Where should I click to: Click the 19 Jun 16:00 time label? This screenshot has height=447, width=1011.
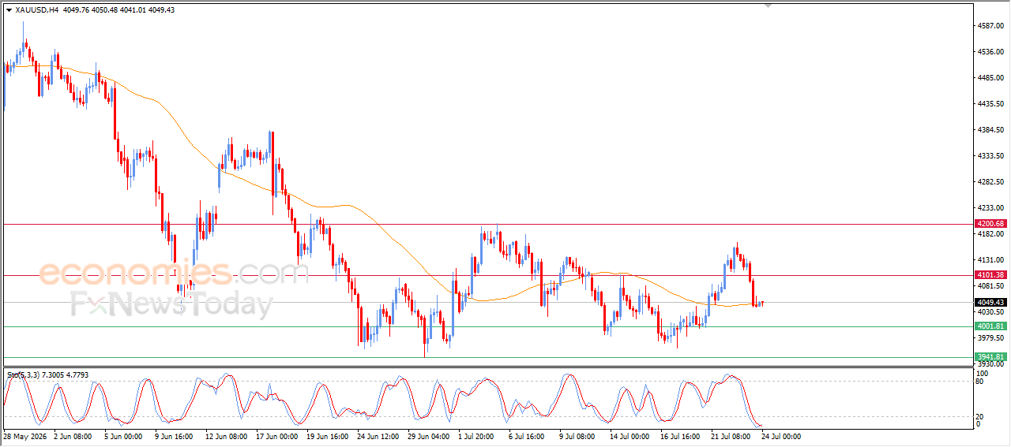click(x=327, y=436)
